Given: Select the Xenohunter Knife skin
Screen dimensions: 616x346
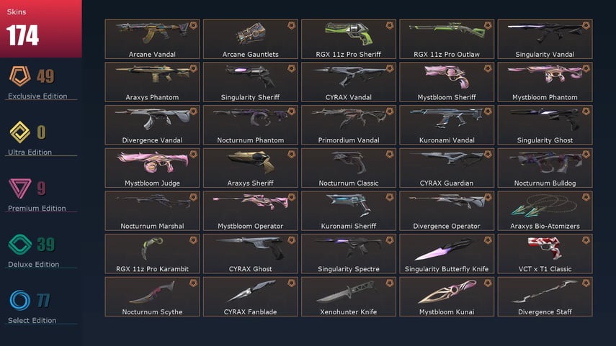Looking at the screenshot, I should coord(349,296).
